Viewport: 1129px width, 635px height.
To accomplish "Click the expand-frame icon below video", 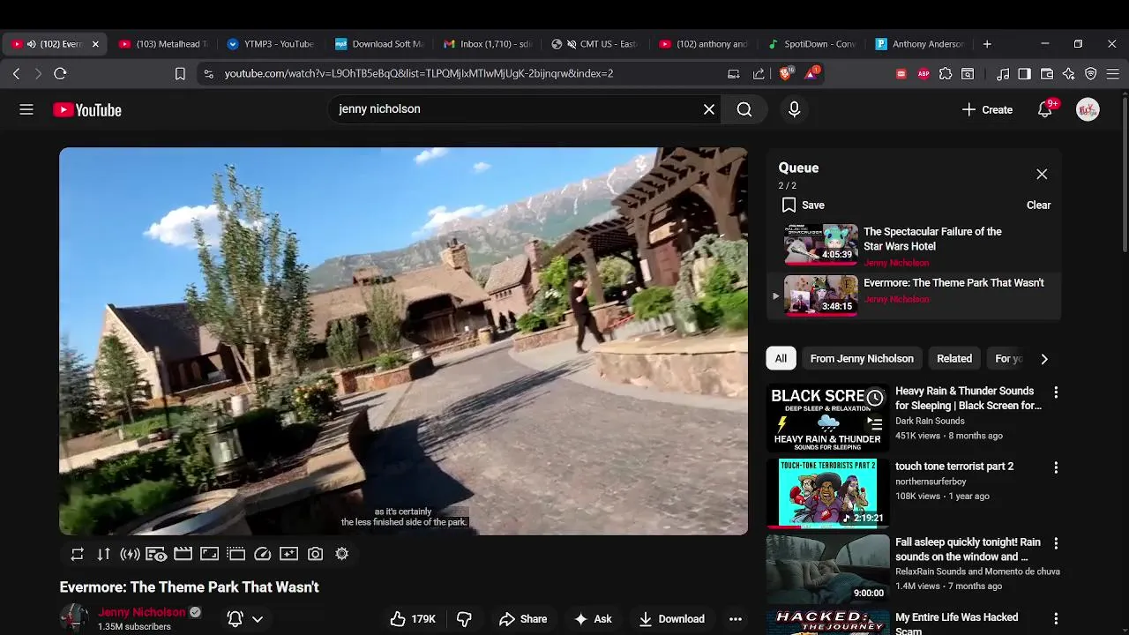I will tap(209, 554).
